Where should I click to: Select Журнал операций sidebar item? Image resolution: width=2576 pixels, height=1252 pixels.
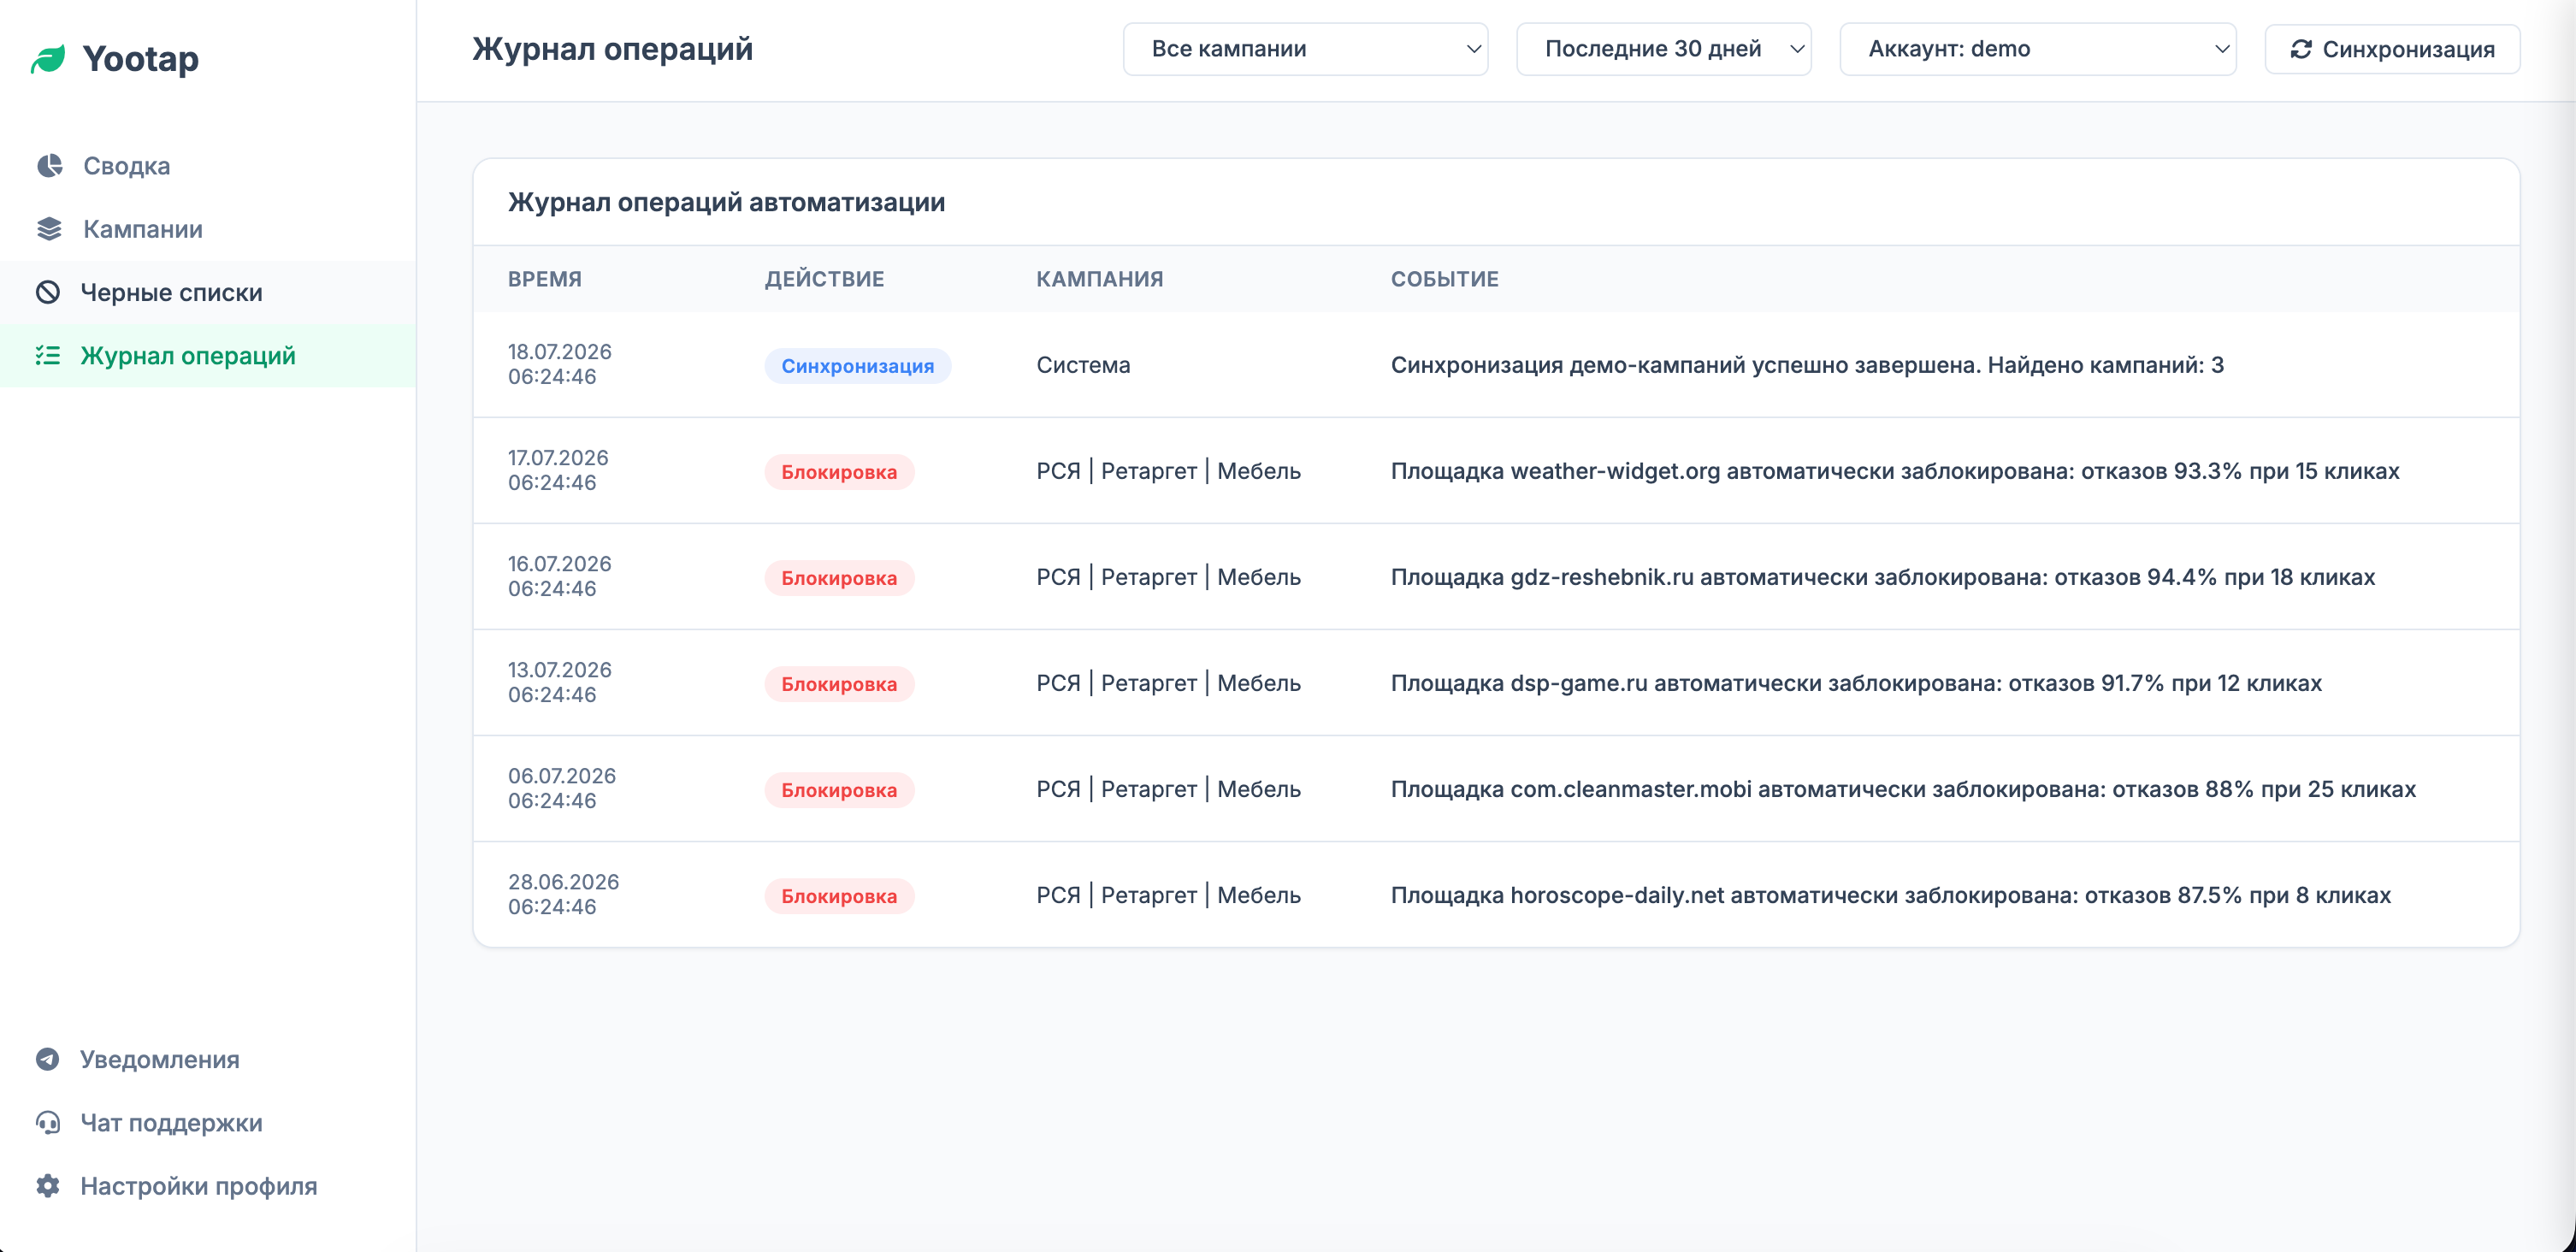[x=208, y=355]
